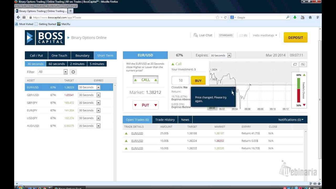Open the Tools menu

click(65, 6)
